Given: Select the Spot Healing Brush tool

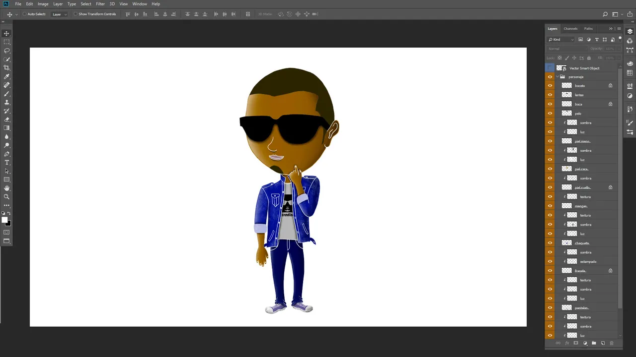Looking at the screenshot, I should 6,85.
